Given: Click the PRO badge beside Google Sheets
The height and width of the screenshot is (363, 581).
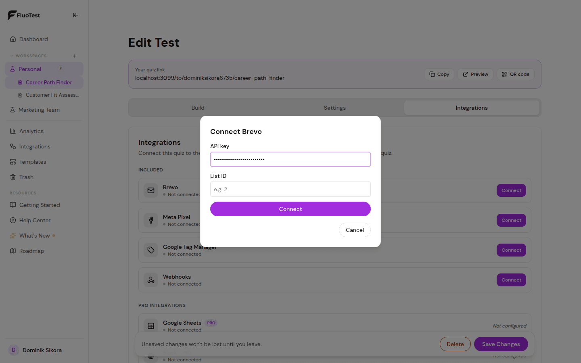Looking at the screenshot, I should coord(211,323).
